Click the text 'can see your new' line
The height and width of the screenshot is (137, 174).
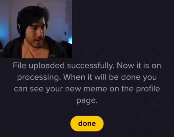(47, 89)
